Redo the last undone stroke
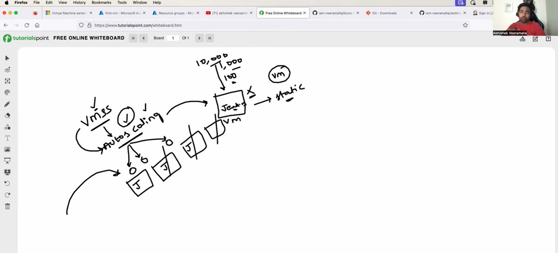 (x=7, y=195)
